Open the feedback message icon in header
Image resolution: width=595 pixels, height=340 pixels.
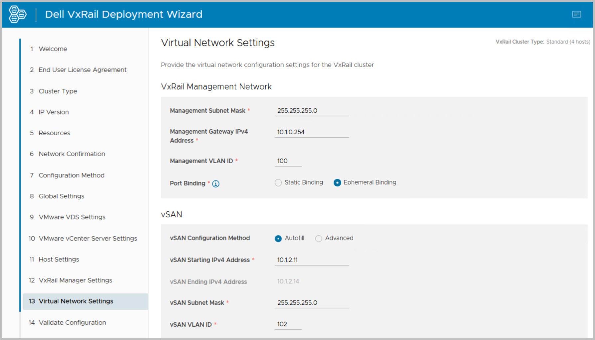pyautogui.click(x=576, y=14)
